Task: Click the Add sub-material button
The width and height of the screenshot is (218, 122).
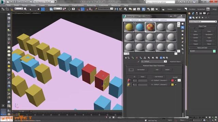Action: (x=157, y=69)
